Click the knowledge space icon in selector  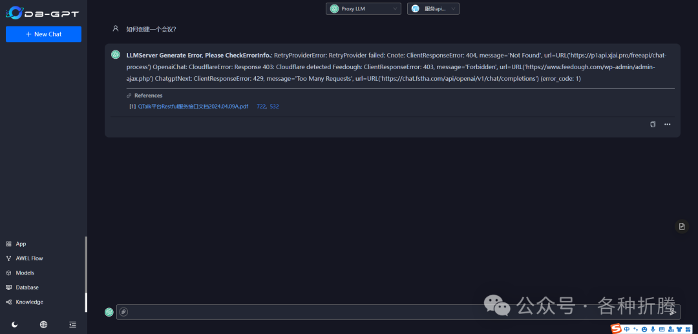pyautogui.click(x=416, y=9)
